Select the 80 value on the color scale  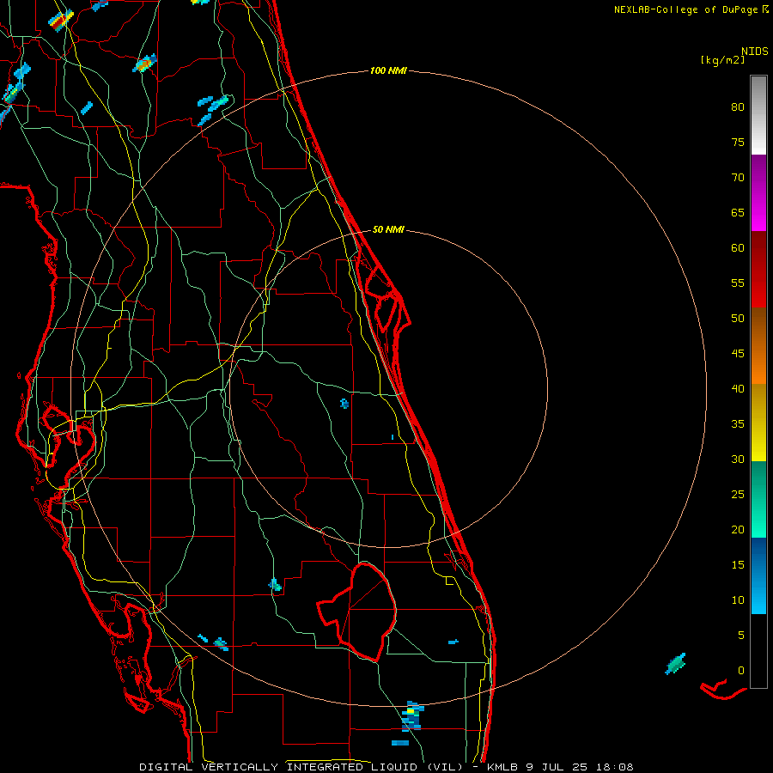pyautogui.click(x=738, y=107)
